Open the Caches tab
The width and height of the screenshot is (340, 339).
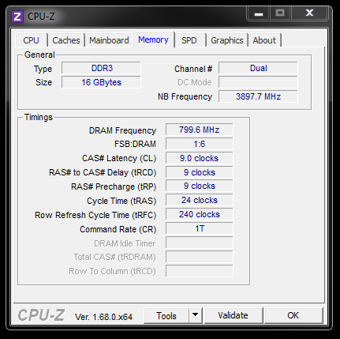pos(66,40)
